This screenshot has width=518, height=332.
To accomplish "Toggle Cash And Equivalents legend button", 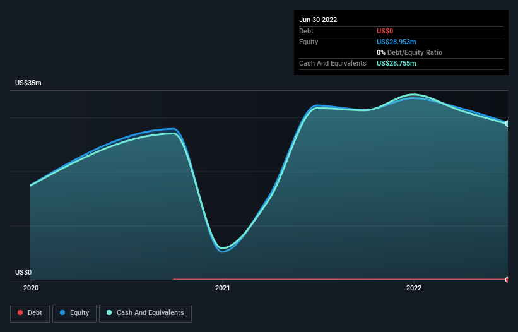I will point(145,313).
